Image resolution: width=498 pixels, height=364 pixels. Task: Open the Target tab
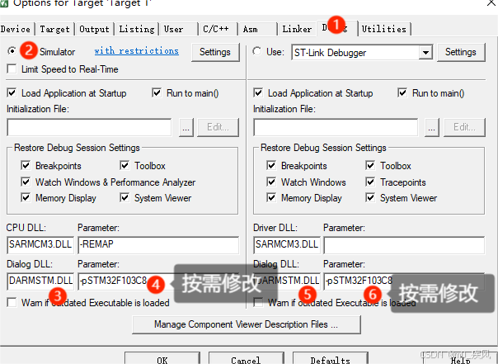coord(54,29)
